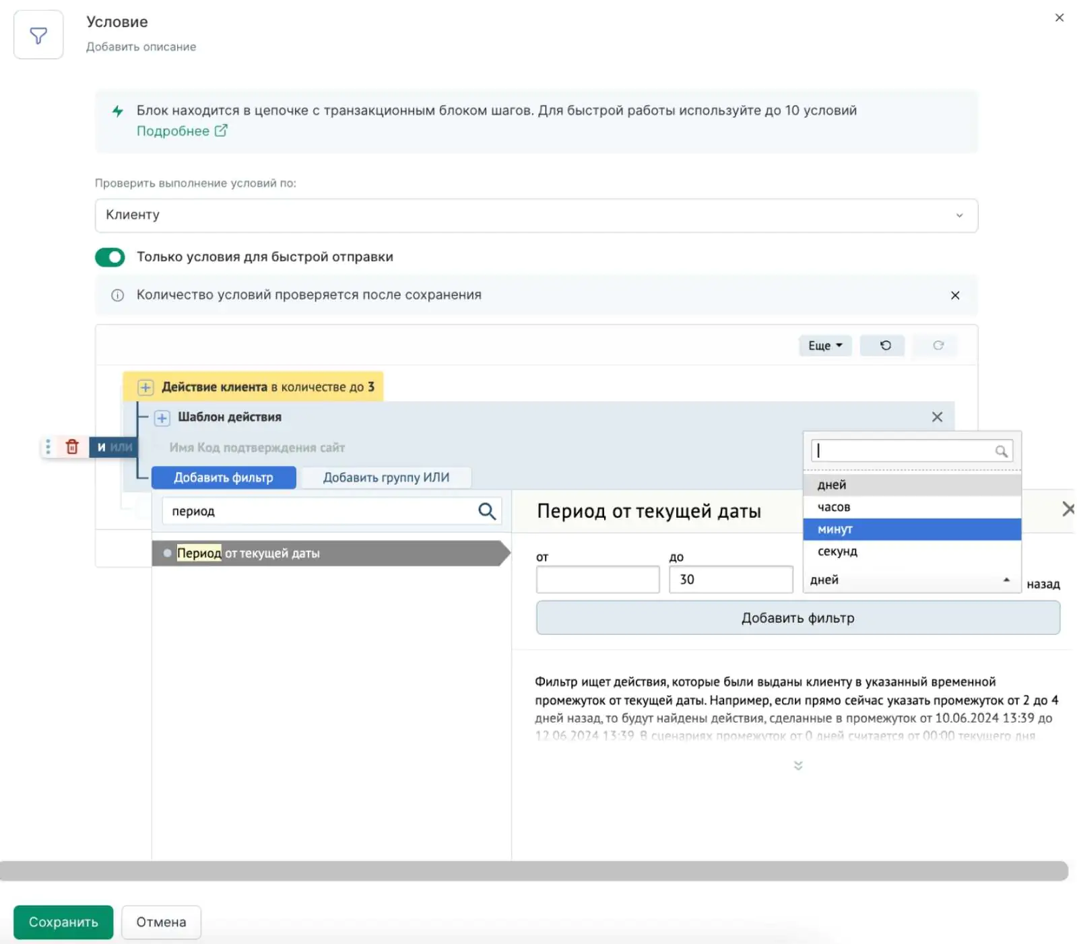Expand the Действие клиента plus icon

(x=145, y=387)
